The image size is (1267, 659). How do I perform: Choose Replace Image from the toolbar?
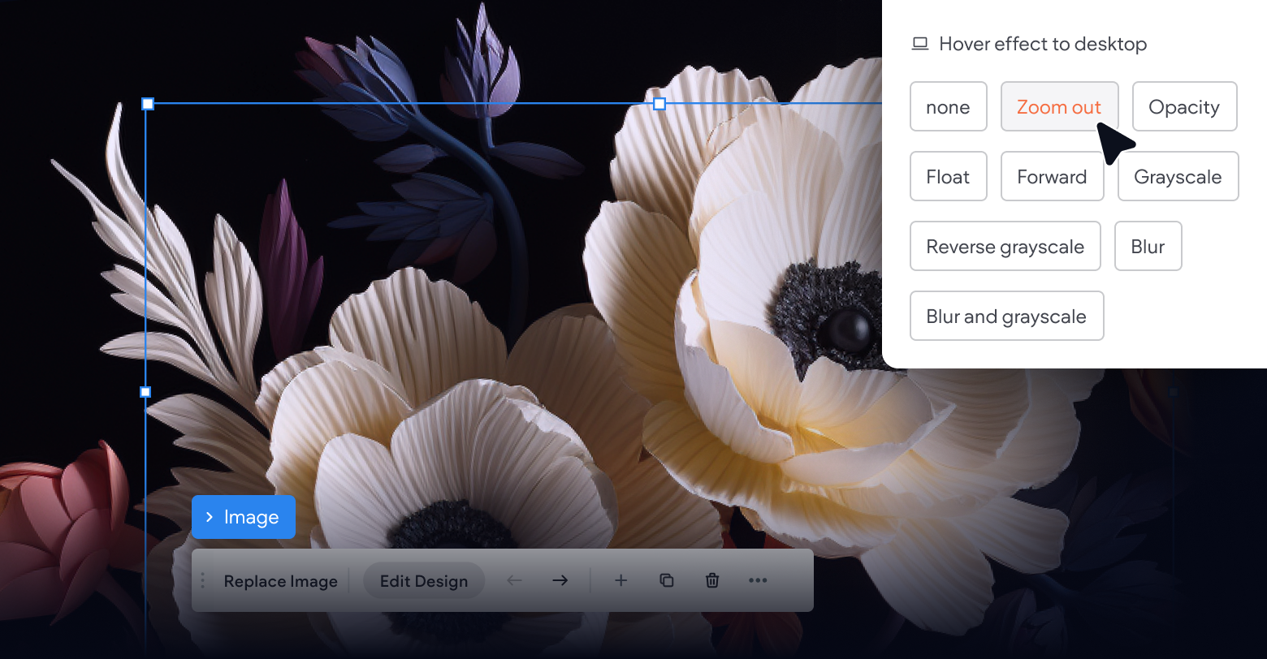pos(280,580)
